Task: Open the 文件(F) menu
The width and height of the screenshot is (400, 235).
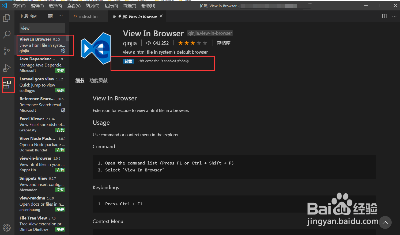Action: click(x=19, y=6)
